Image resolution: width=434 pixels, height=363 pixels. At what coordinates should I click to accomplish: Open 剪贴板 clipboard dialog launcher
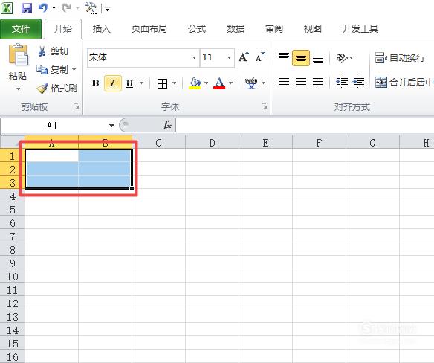[x=76, y=106]
